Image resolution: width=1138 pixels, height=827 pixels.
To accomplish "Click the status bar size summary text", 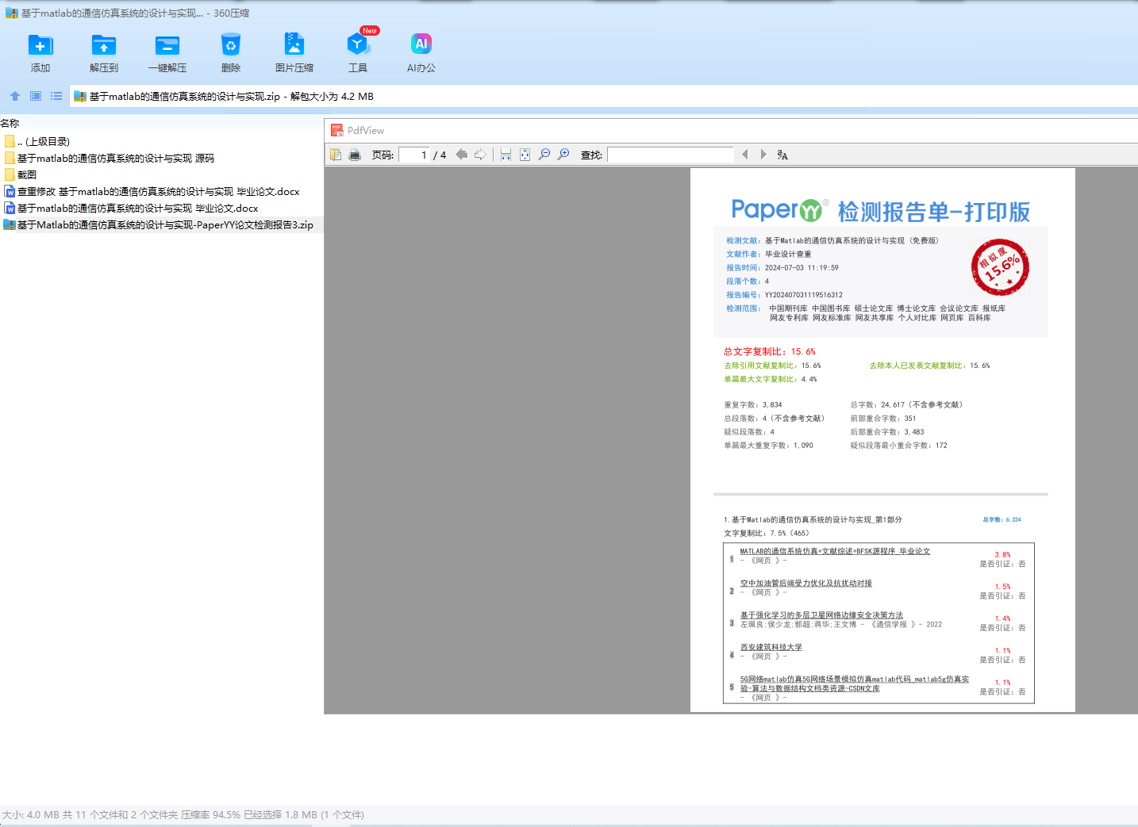I will [183, 815].
